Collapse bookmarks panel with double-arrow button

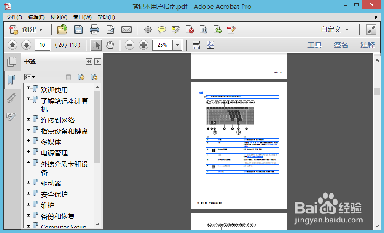pos(89,62)
